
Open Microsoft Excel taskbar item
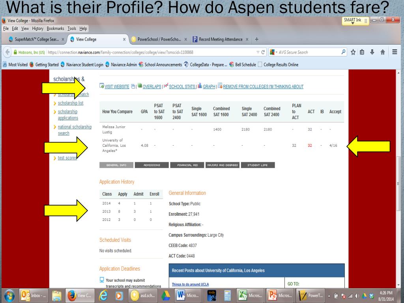pyautogui.click(x=250, y=296)
